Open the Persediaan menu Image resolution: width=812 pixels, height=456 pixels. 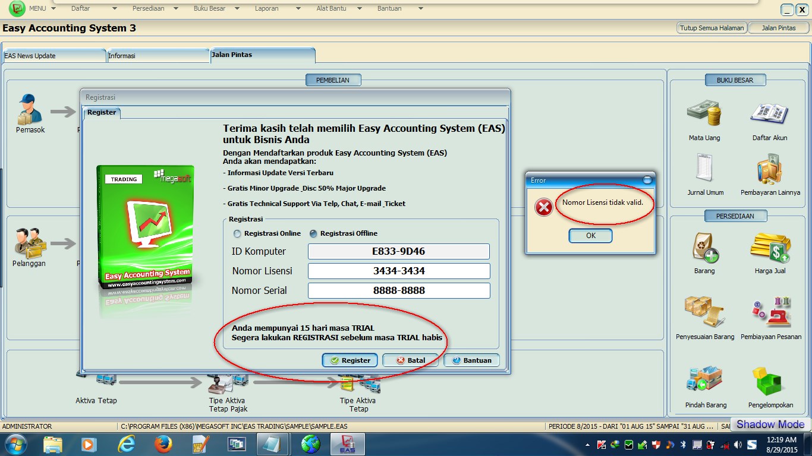(149, 9)
